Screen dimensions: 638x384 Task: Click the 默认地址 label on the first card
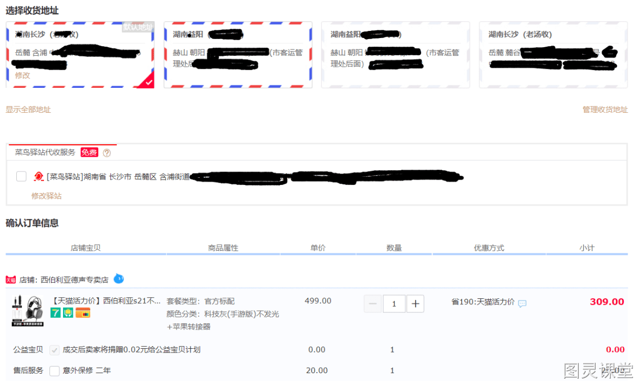[x=138, y=27]
